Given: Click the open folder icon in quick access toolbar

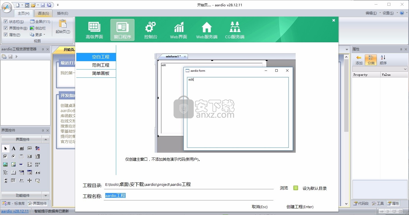Looking at the screenshot, I should pyautogui.click(x=33, y=5).
